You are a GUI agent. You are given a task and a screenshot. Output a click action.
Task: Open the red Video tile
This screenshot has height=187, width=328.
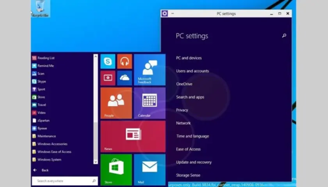tap(108, 78)
